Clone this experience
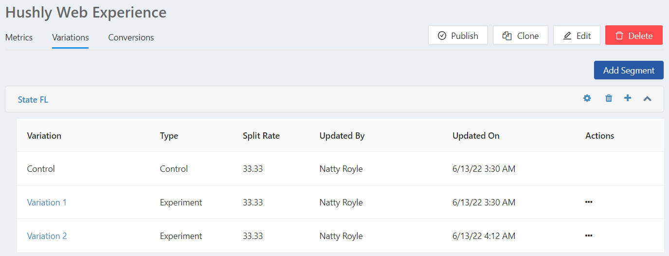Image resolution: width=669 pixels, height=256 pixels. coord(521,36)
